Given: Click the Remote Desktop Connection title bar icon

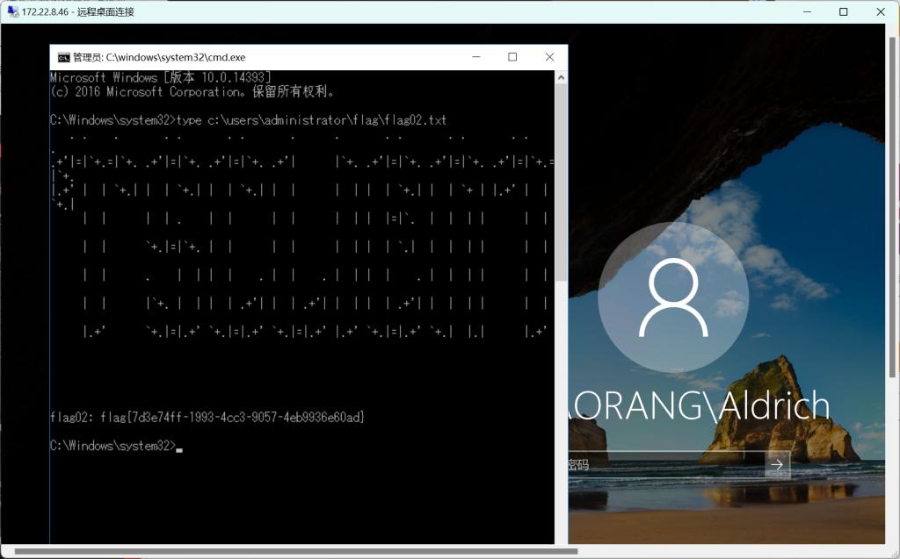Looking at the screenshot, I should [x=12, y=11].
